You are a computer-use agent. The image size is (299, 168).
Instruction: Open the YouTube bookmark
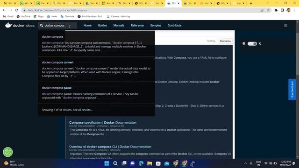pyautogui.click(x=23, y=16)
